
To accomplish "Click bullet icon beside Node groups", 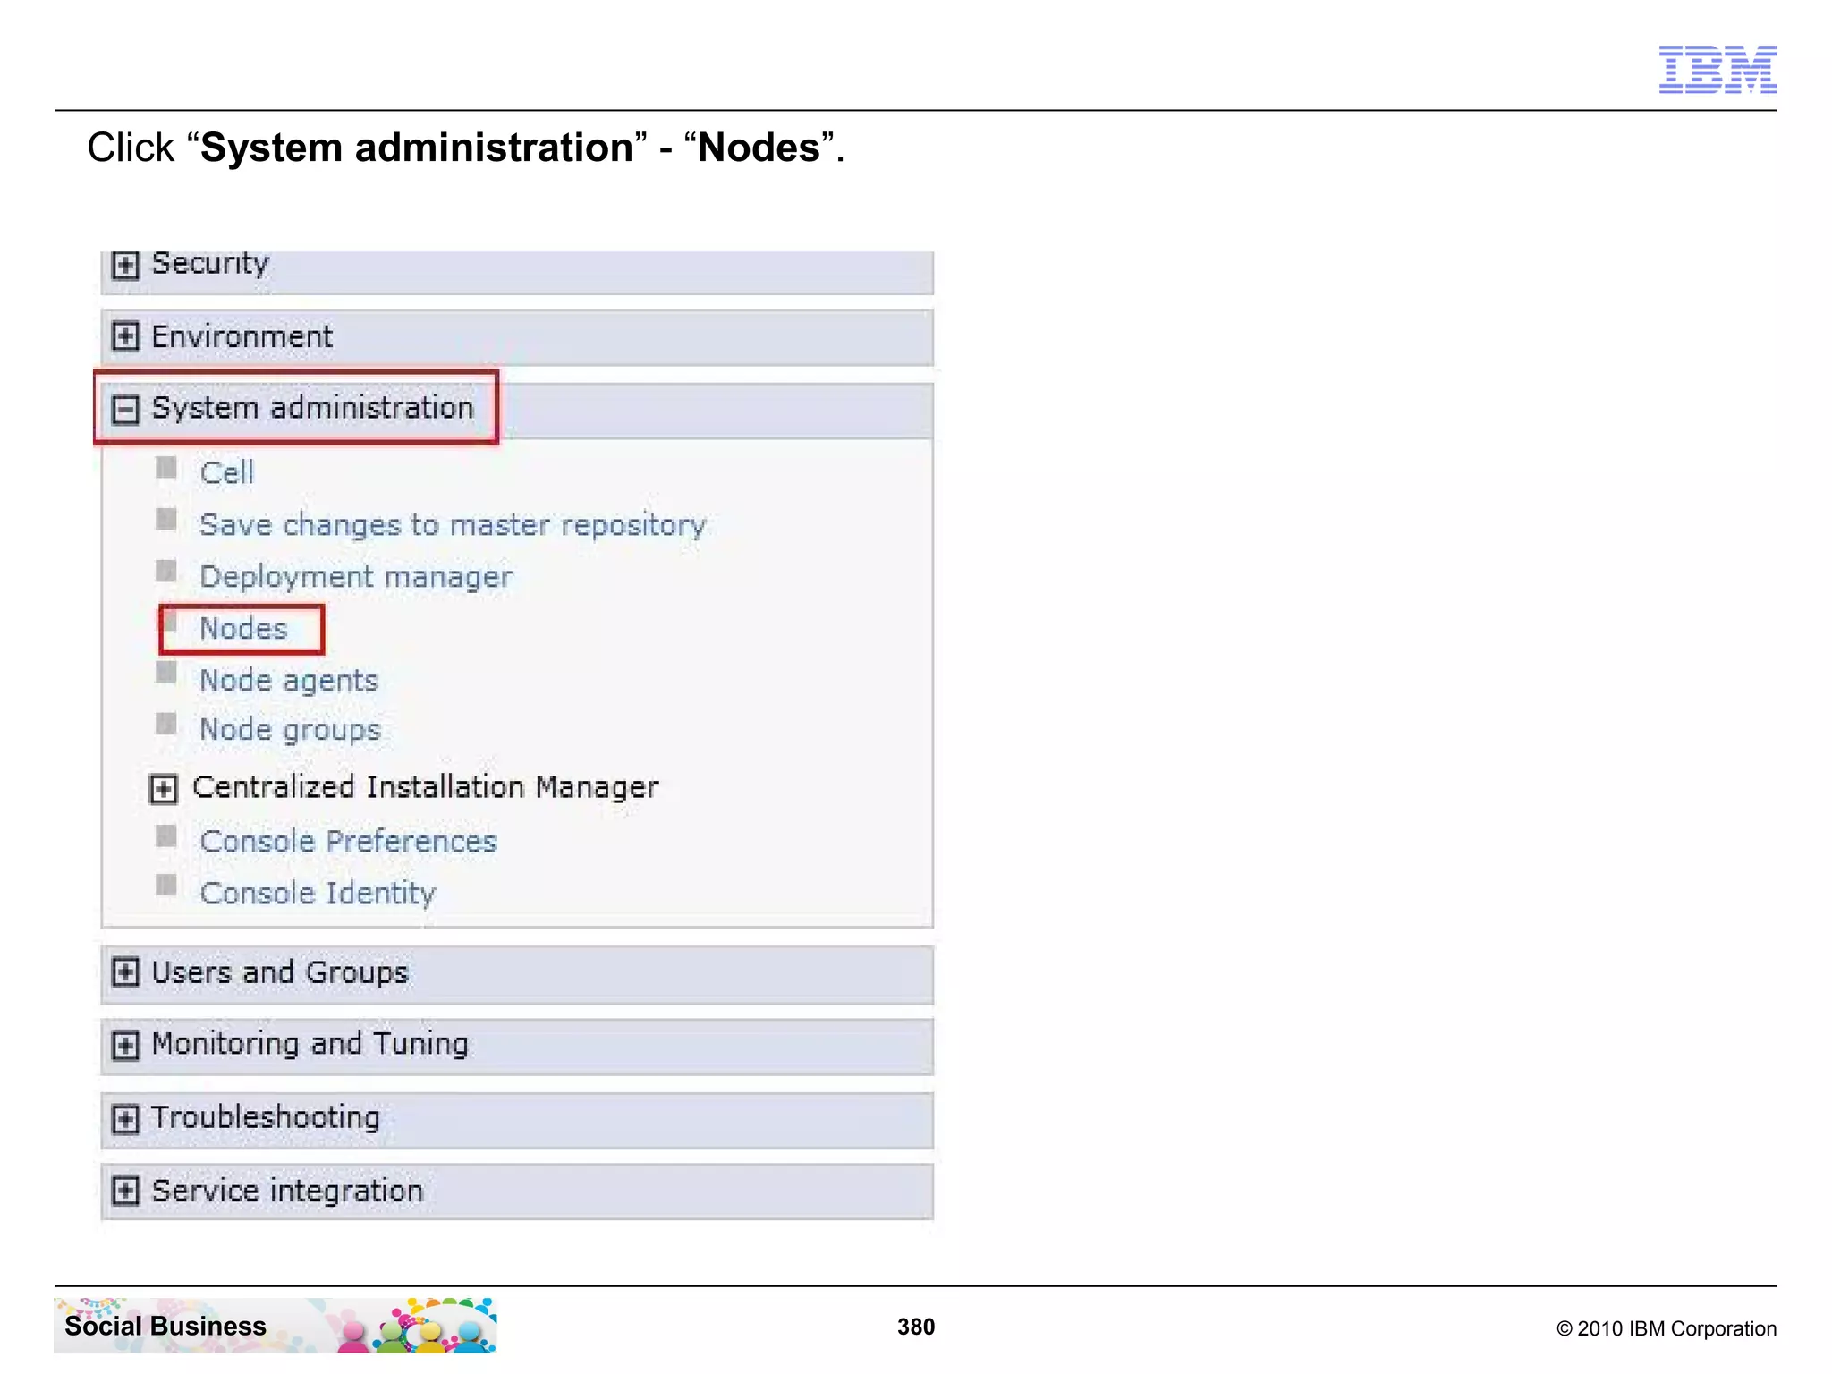I will 165,723.
